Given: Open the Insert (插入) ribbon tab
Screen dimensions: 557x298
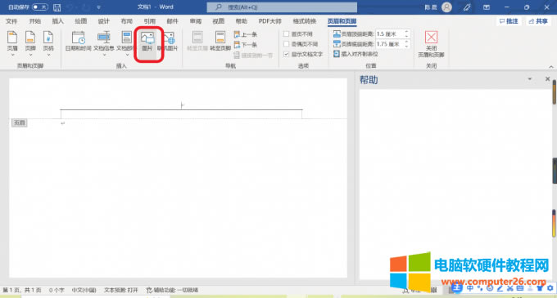Looking at the screenshot, I should [58, 21].
